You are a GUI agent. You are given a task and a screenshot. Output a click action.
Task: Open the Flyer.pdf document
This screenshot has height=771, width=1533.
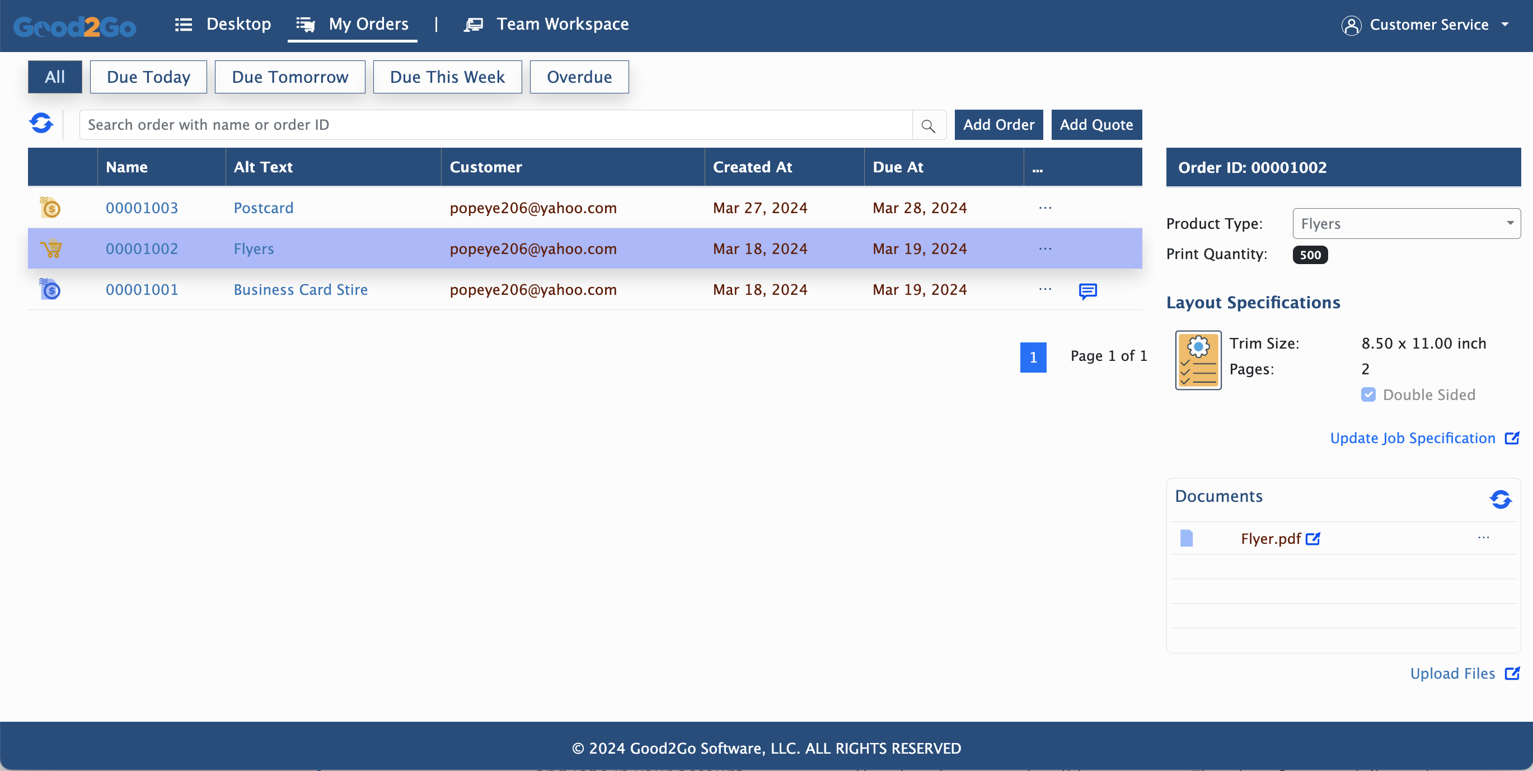coord(1271,539)
